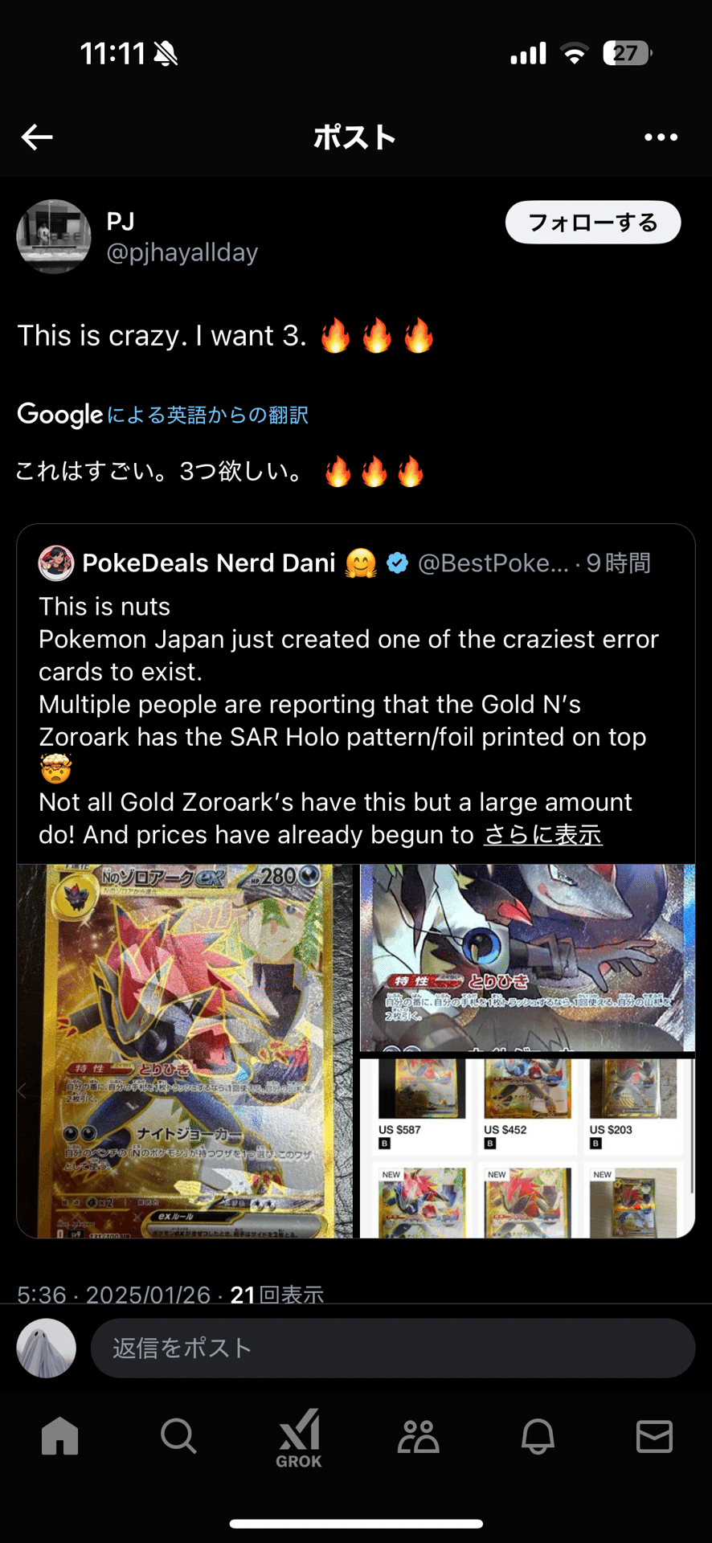Open PJ's profile avatar
The width and height of the screenshot is (712, 1543).
[x=54, y=237]
